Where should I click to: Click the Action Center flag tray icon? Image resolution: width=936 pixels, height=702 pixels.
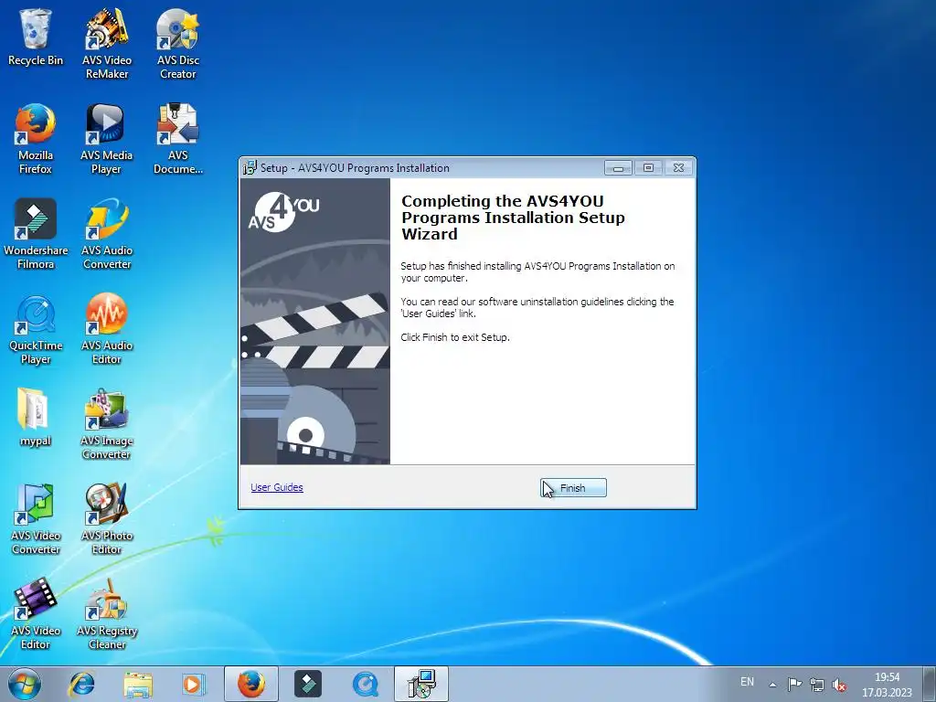[794, 684]
